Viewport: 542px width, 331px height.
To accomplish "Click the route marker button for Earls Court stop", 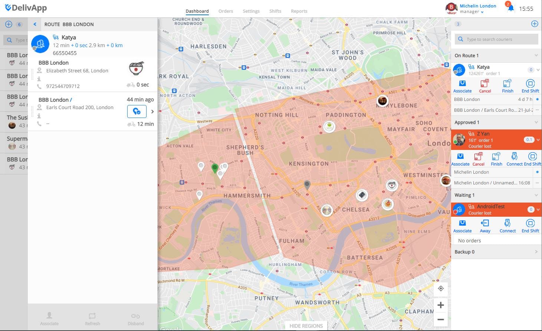I will click(x=137, y=111).
